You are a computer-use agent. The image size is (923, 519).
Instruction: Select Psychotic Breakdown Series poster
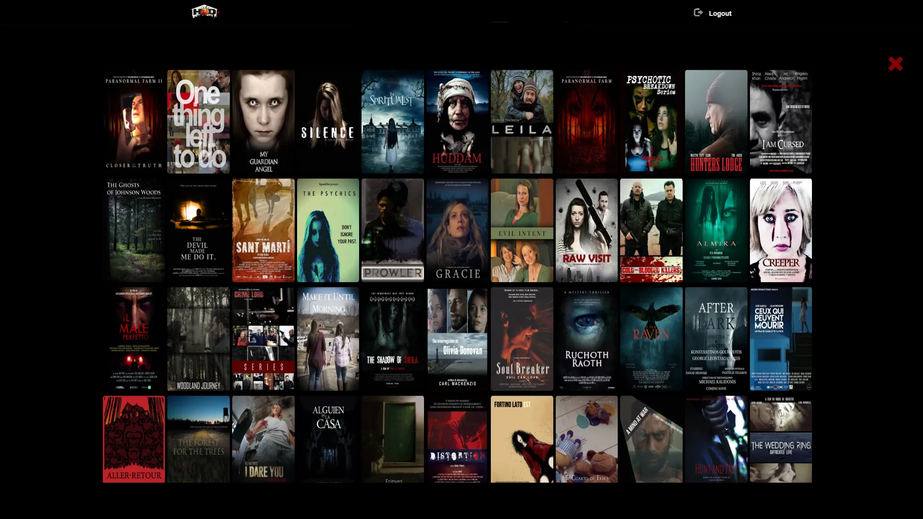point(651,122)
